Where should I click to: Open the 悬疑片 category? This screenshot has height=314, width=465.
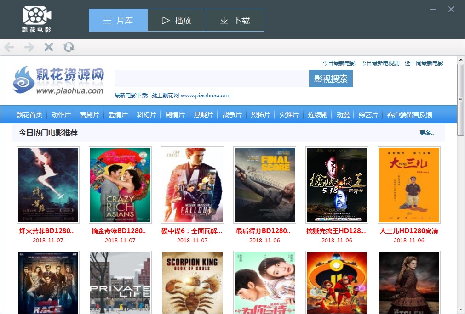203,115
